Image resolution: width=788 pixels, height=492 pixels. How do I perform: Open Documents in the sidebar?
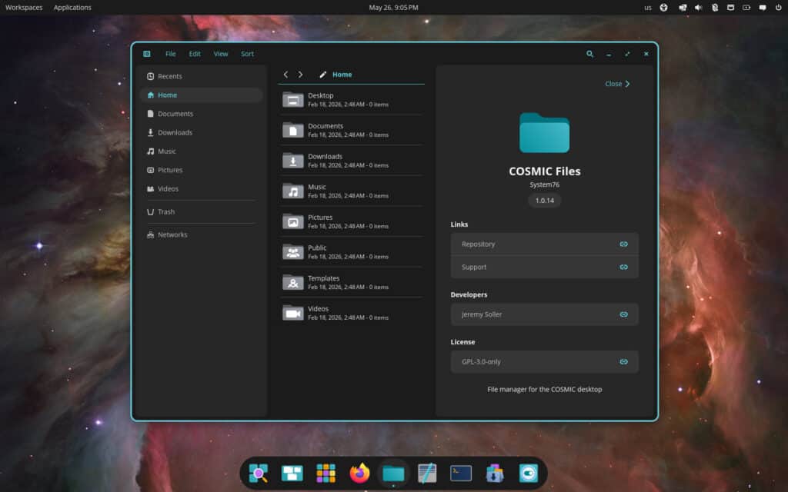[201, 114]
